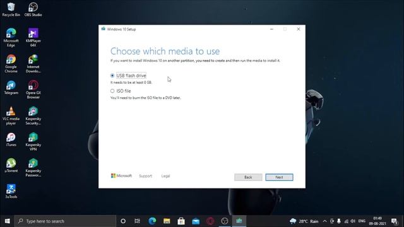Open Recycle Bin desktop icon
This screenshot has width=404, height=227.
(x=11, y=10)
